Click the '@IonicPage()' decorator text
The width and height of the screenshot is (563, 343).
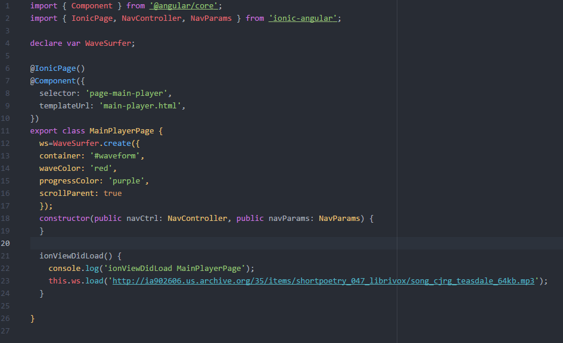point(57,68)
